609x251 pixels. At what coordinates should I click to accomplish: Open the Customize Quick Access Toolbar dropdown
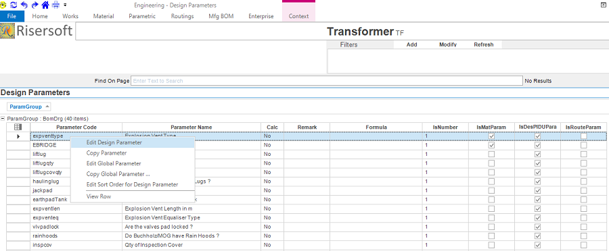click(x=65, y=5)
